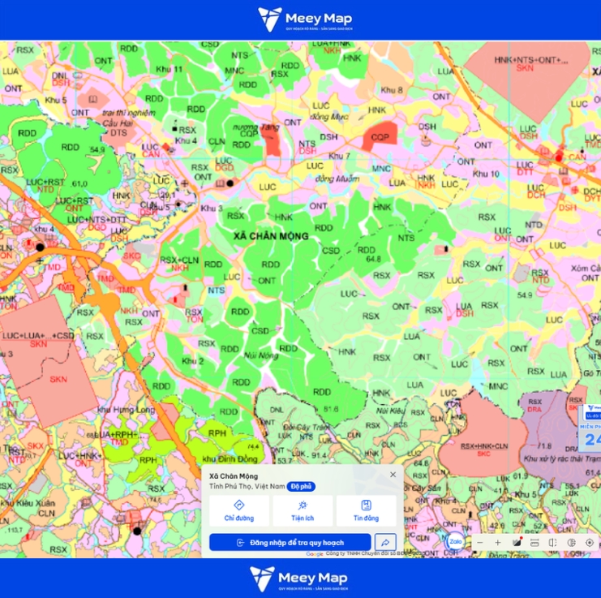Click the Khu xử lý rác thải label
Image resolution: width=601 pixels, height=598 pixels.
(x=561, y=458)
